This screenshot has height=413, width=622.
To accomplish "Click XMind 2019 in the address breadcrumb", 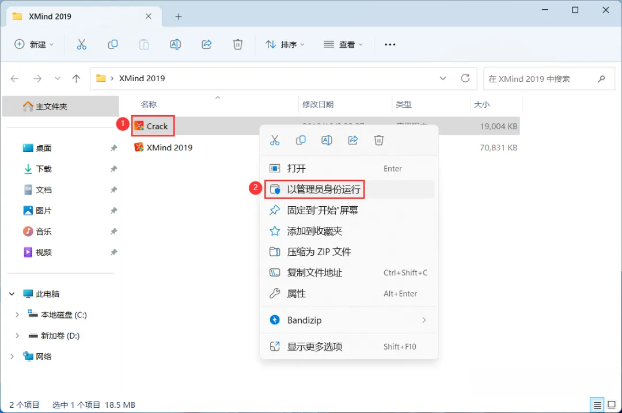I will pyautogui.click(x=142, y=78).
